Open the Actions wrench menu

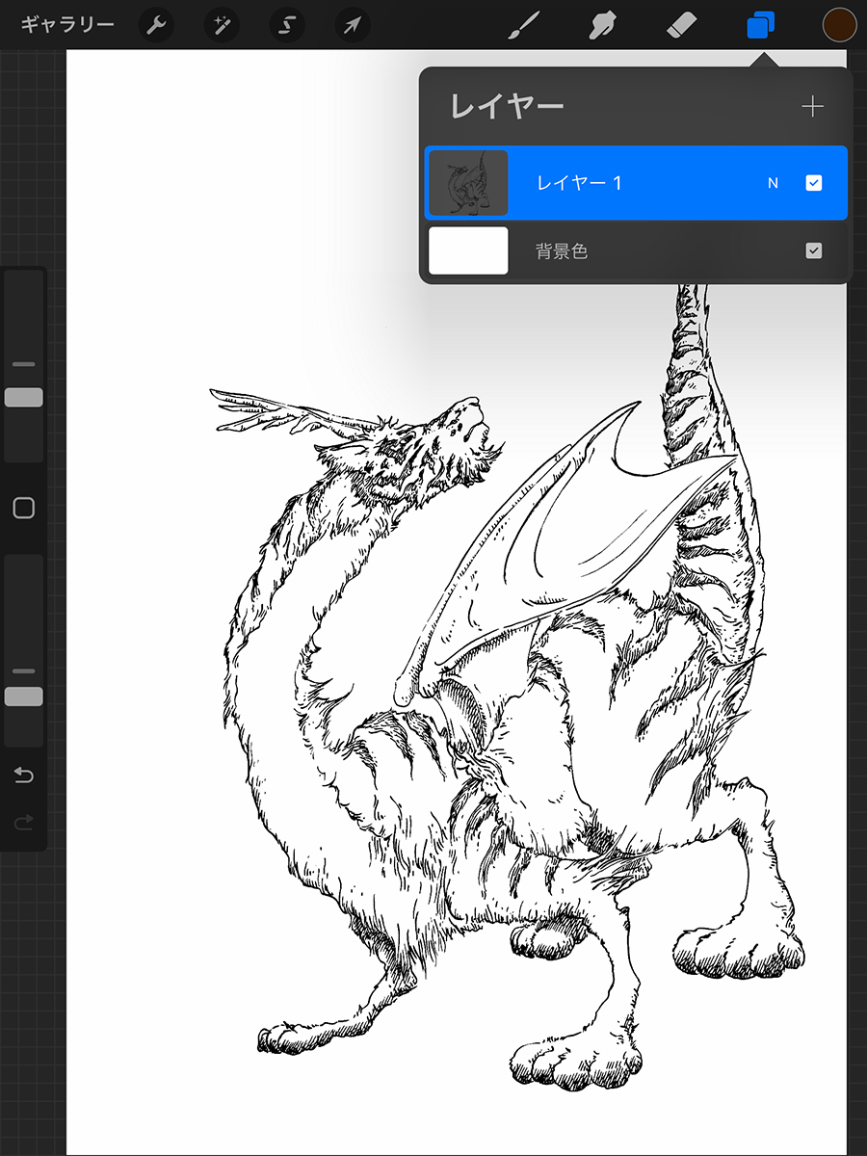point(157,25)
